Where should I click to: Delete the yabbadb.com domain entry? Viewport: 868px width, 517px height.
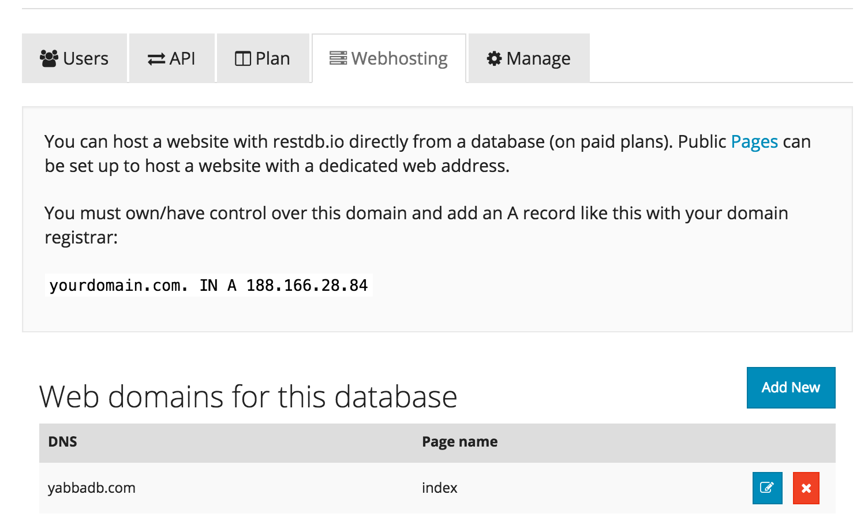(x=806, y=488)
